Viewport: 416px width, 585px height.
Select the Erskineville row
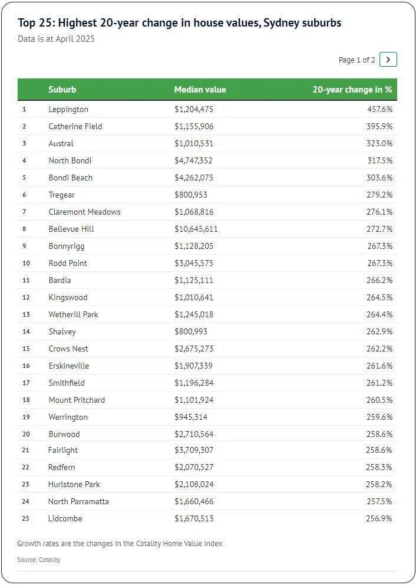point(68,366)
